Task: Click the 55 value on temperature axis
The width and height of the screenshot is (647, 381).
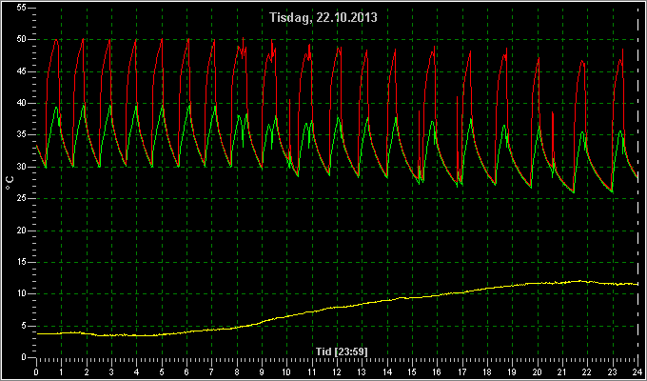Action: click(x=22, y=8)
